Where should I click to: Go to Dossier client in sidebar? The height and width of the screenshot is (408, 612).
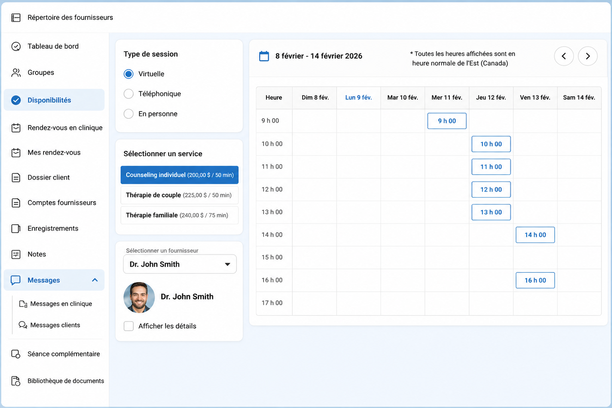[49, 177]
